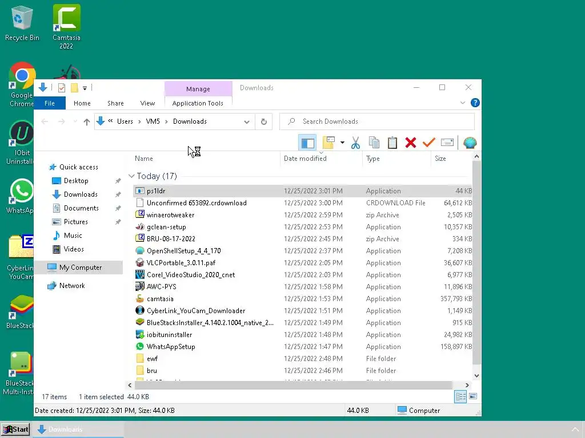Image resolution: width=585 pixels, height=438 pixels.
Task: Open the address bar history dropdown
Action: [x=247, y=122]
